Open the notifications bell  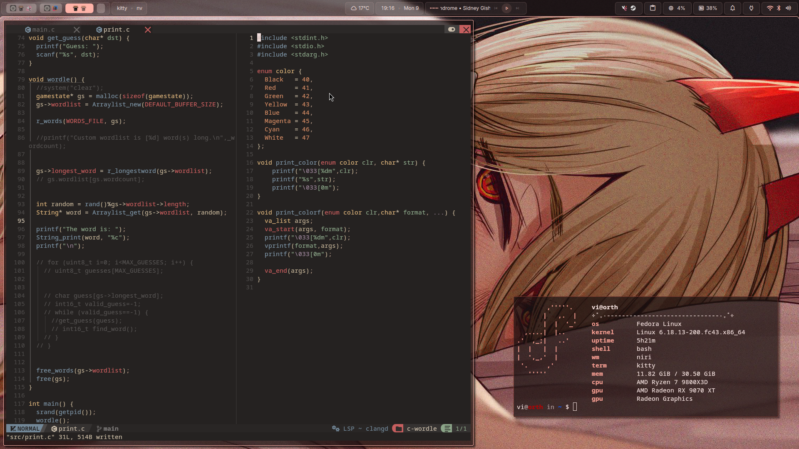click(x=732, y=8)
